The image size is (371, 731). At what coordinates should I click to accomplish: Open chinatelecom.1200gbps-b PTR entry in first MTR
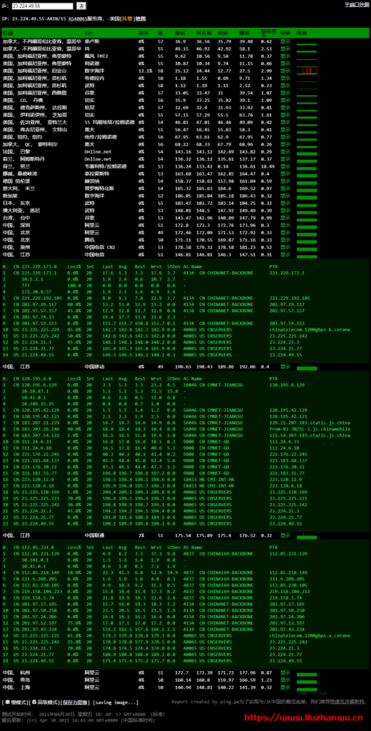(x=310, y=329)
